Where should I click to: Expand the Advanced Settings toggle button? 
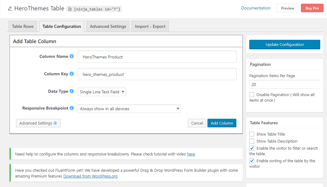[38, 123]
